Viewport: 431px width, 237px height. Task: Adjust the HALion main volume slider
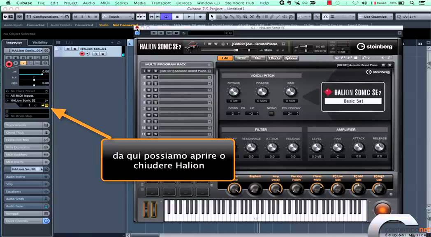click(219, 50)
